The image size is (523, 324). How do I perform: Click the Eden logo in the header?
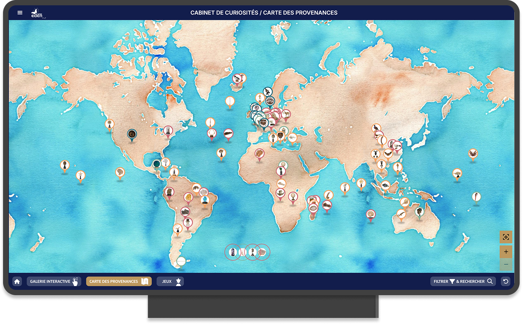pyautogui.click(x=38, y=13)
